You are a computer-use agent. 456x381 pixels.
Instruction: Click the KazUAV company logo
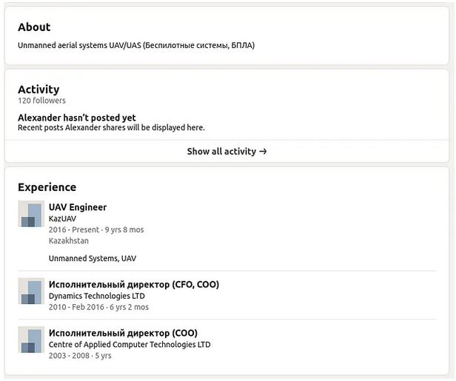[x=31, y=214]
